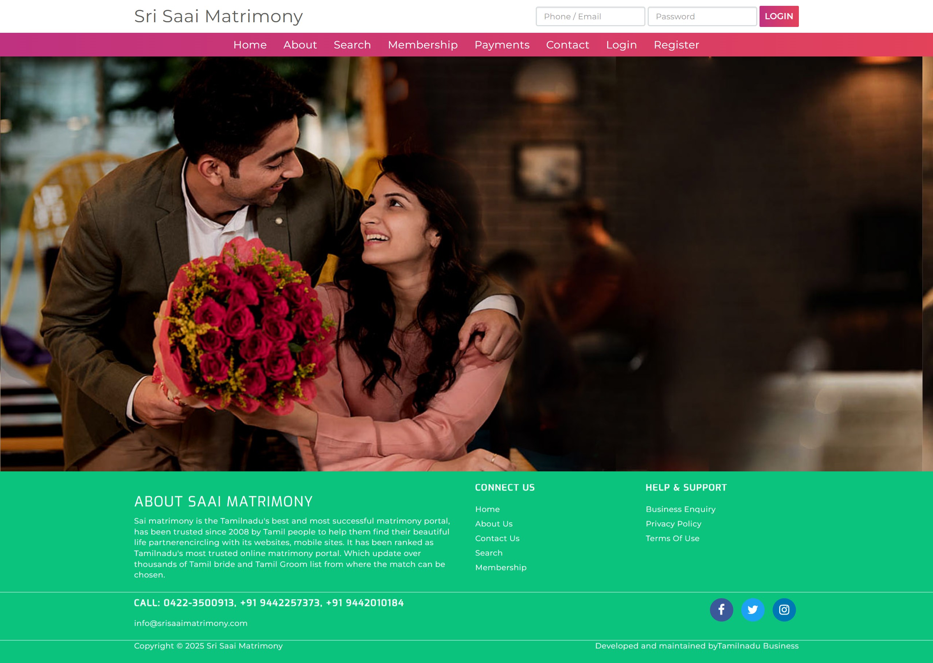The height and width of the screenshot is (663, 933).
Task: Click the Tamilnadu Business developer link
Action: point(758,646)
